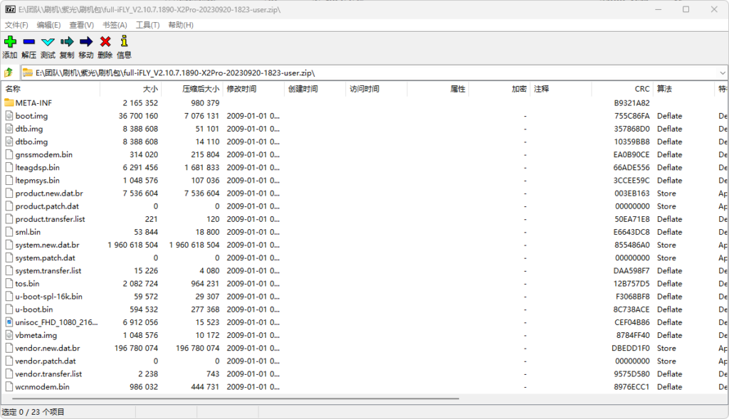Select the META-INF folder

click(33, 103)
